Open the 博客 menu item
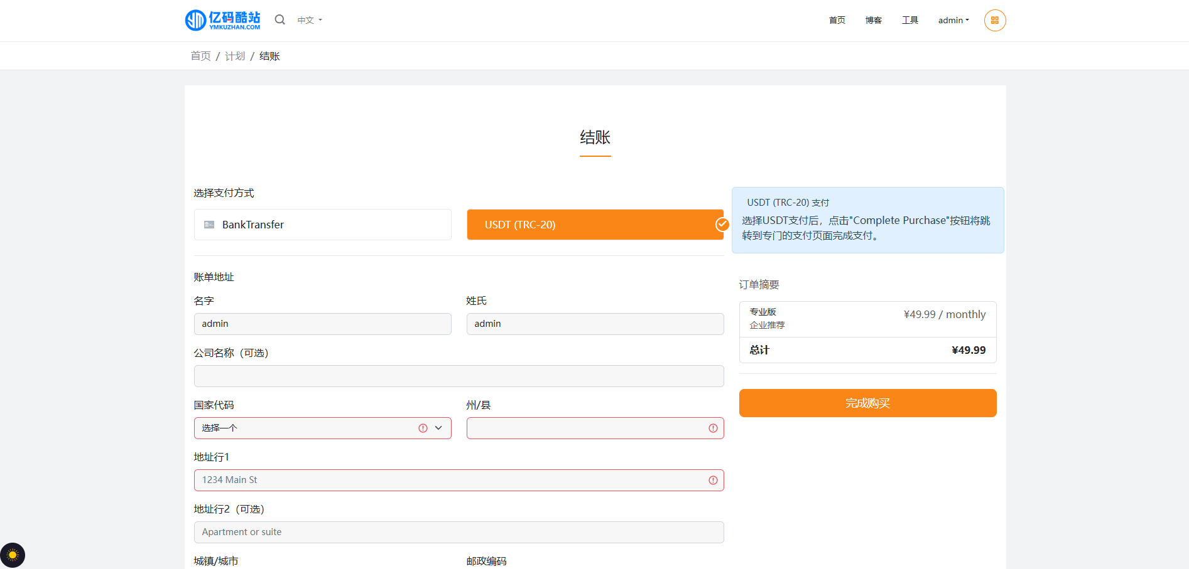 pos(873,19)
